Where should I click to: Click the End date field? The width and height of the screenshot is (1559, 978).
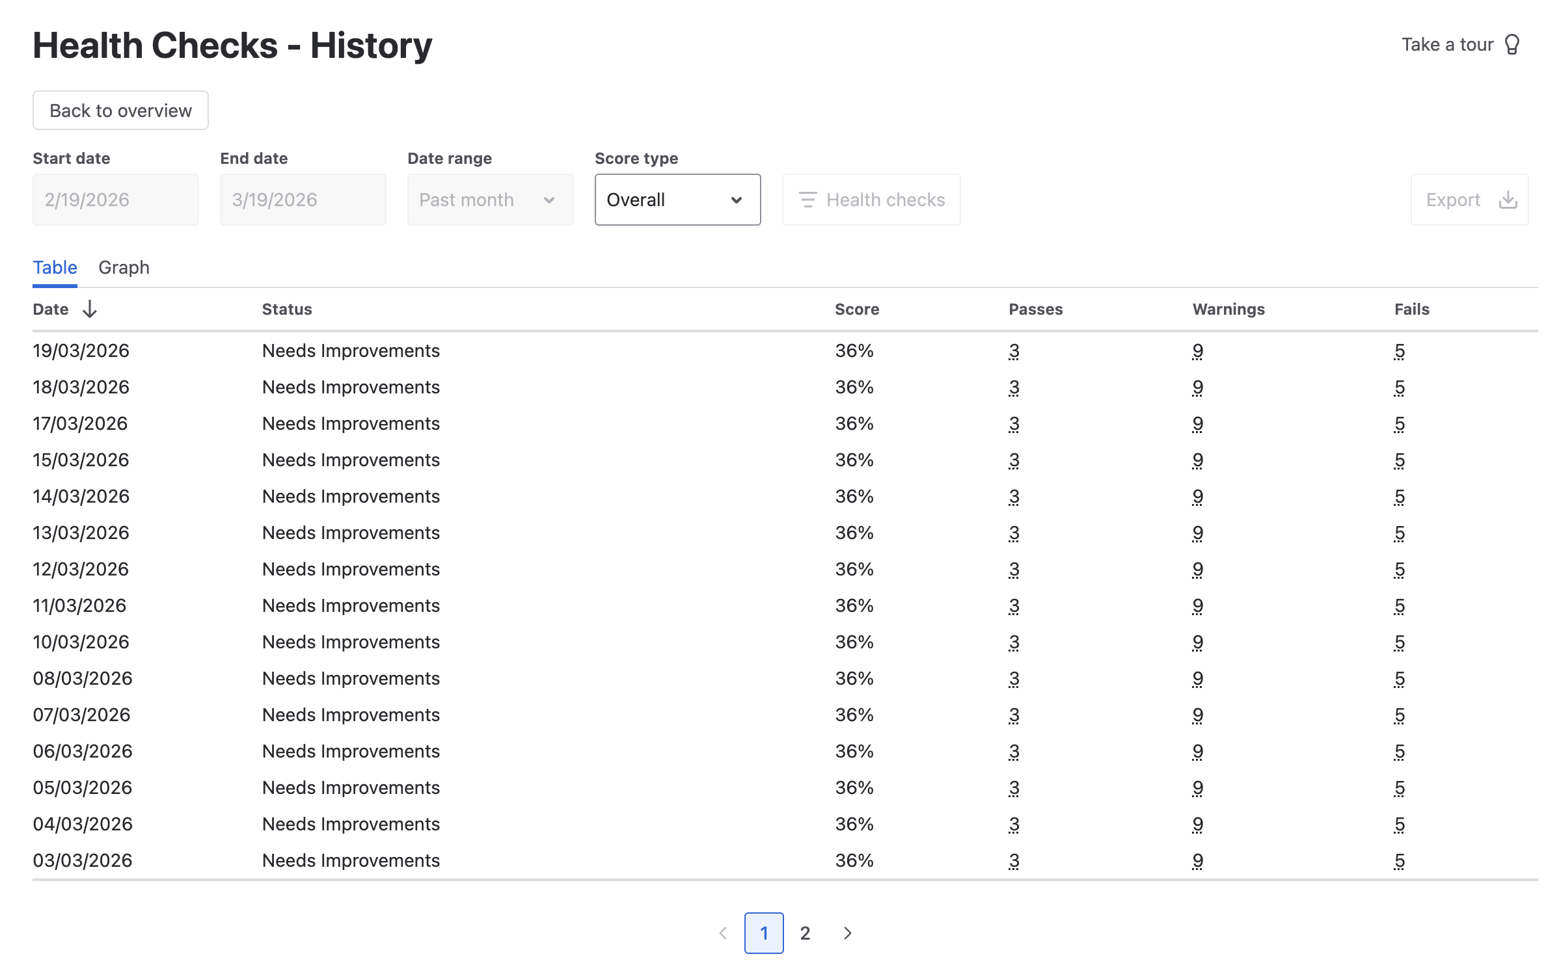(x=303, y=200)
